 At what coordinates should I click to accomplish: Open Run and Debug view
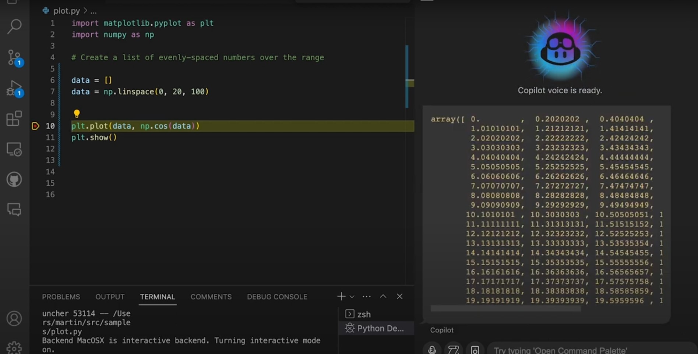(x=15, y=89)
